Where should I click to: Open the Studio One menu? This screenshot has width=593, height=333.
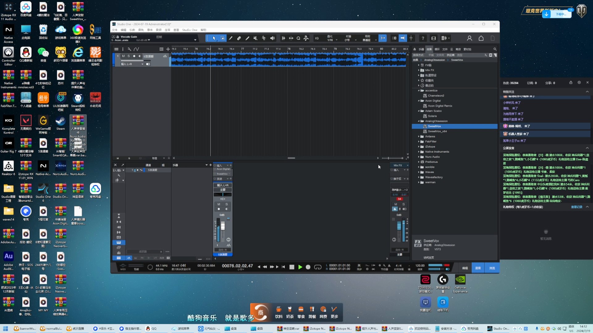[x=189, y=30]
